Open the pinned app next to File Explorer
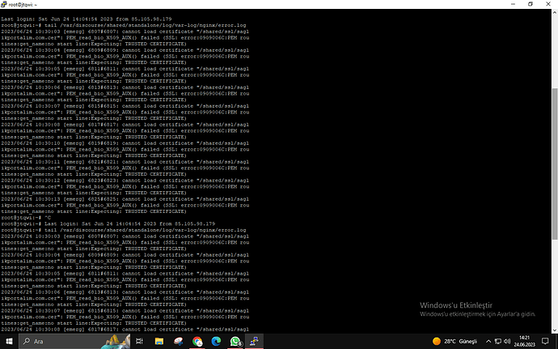The width and height of the screenshot is (558, 349). [178, 341]
